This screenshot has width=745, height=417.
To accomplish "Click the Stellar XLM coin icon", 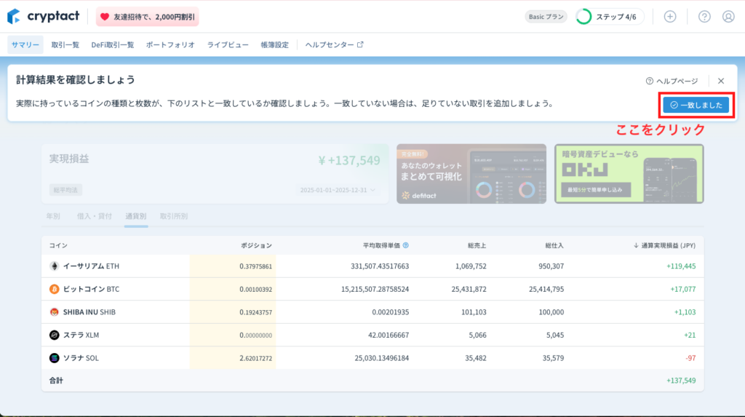I will click(54, 335).
